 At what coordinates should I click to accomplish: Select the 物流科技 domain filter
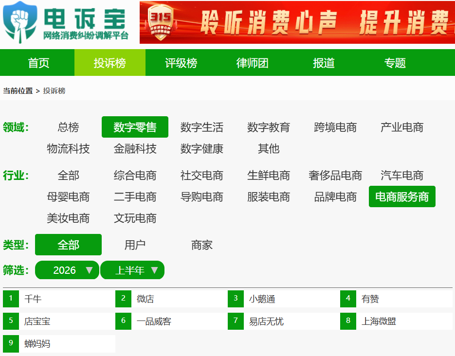coord(68,148)
